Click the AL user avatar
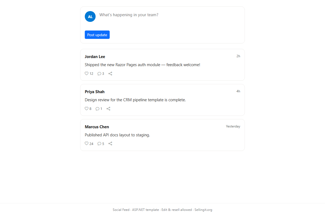This screenshot has width=325, height=216. 90,16
